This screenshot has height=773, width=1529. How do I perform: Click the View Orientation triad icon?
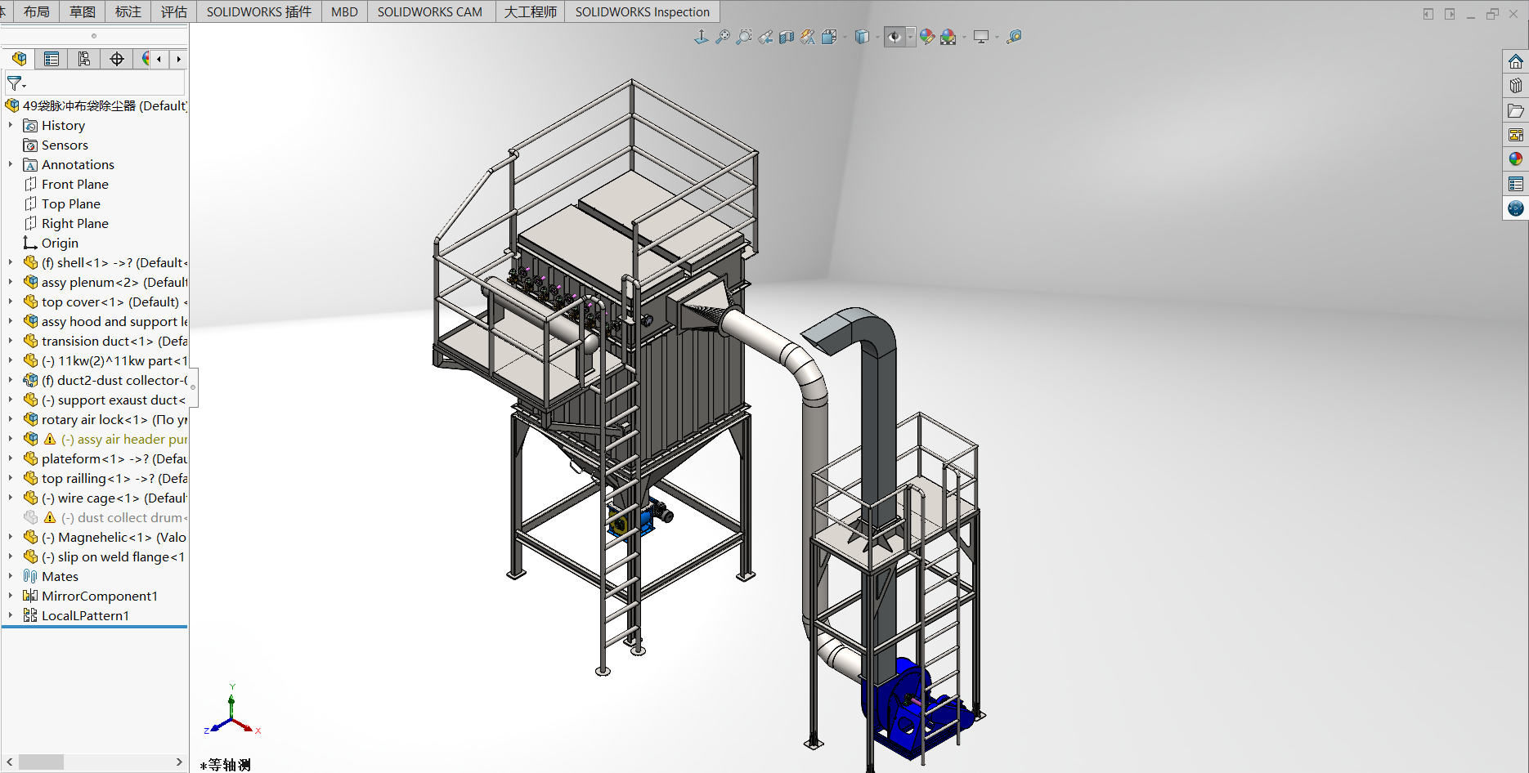coord(702,37)
